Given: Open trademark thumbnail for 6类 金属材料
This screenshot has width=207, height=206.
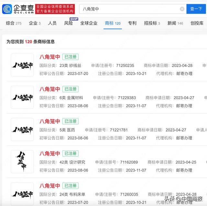Looking at the screenshot, I should pos(22,97).
